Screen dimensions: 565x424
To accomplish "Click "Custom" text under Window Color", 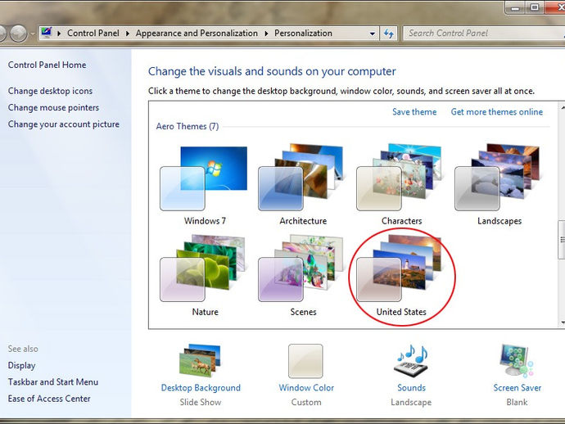I will [x=306, y=402].
